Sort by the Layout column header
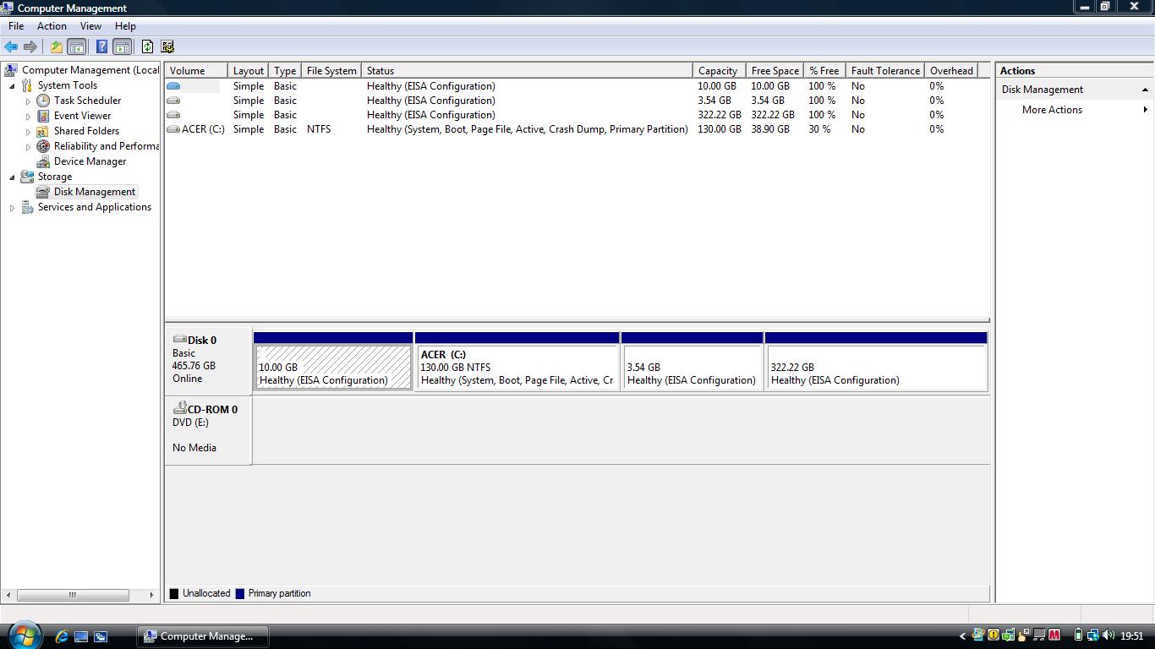This screenshot has height=649, width=1155. [249, 71]
